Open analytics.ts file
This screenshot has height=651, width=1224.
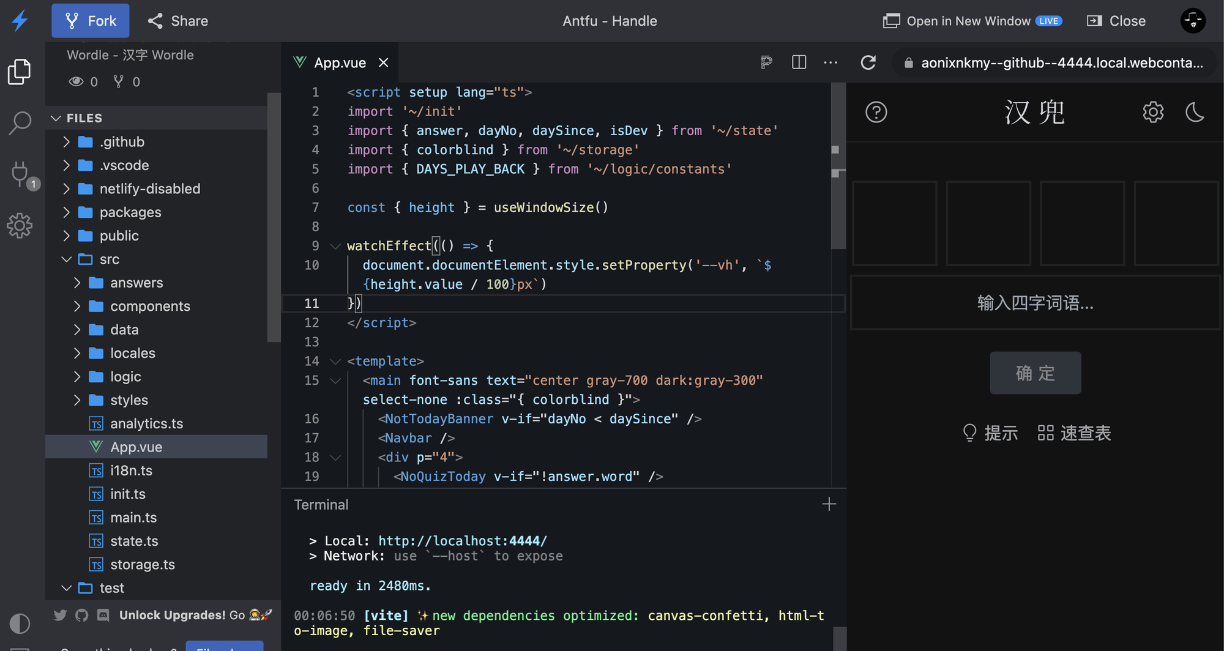[x=156, y=423]
